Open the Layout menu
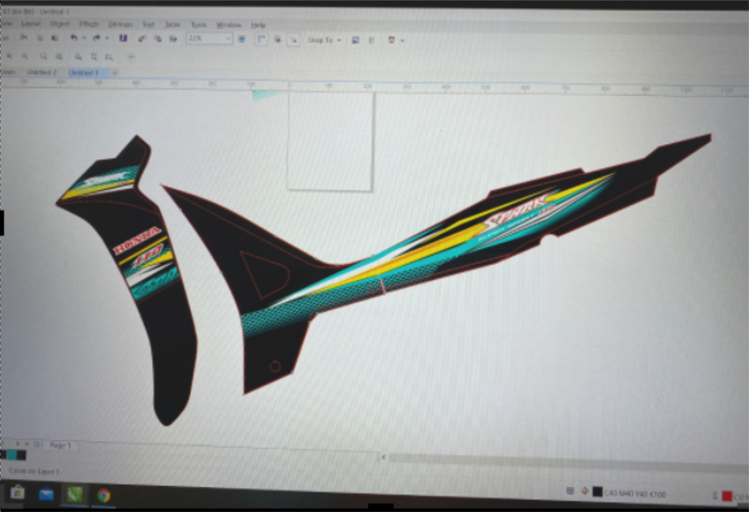The width and height of the screenshot is (749, 512). coord(30,23)
